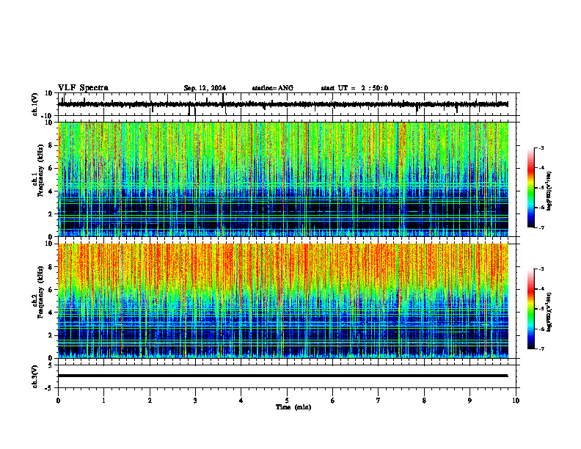This screenshot has width=581, height=449.
Task: Click the "ch.3(V)" axis label
Action: point(34,376)
